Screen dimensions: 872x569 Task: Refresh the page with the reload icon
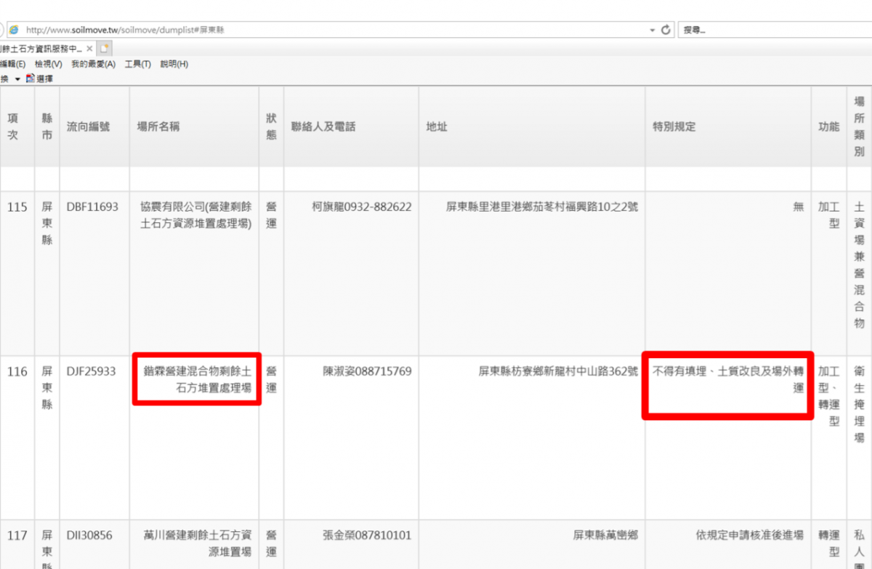coord(666,31)
